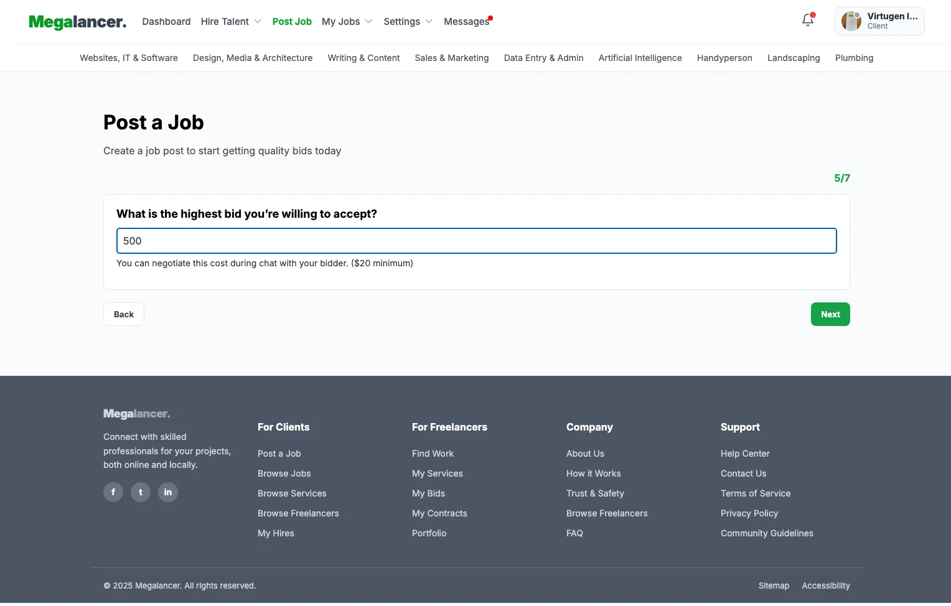
Task: Open Messages from the top navigation
Action: point(466,22)
